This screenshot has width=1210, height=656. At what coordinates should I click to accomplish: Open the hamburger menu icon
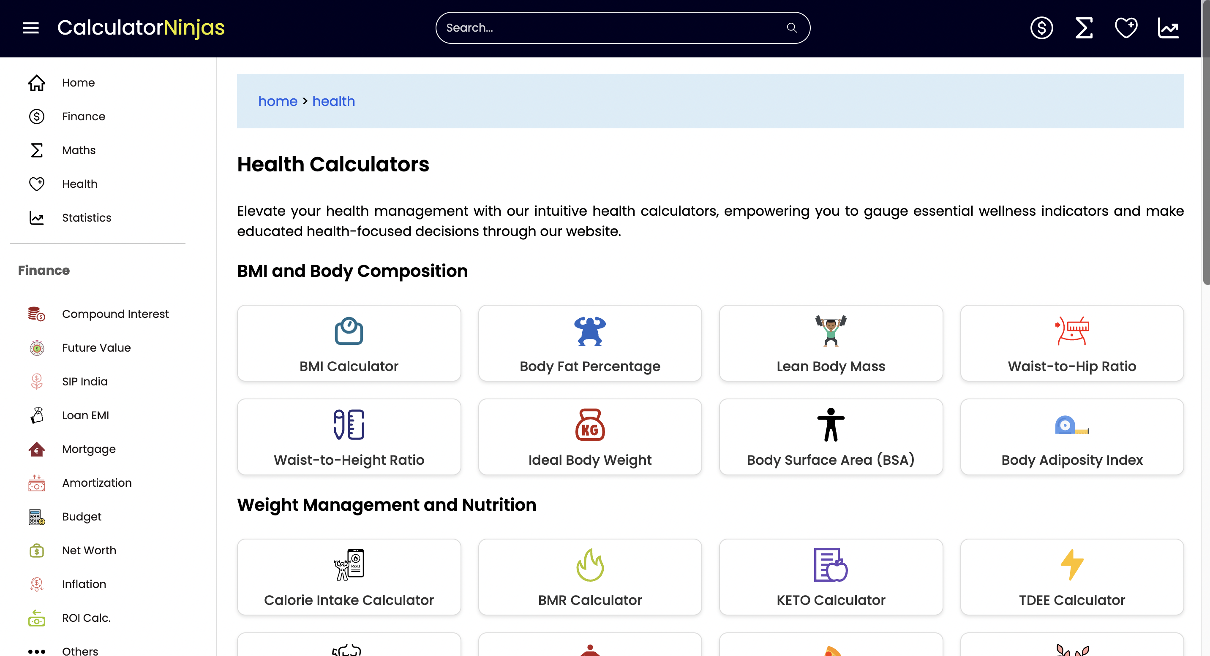click(x=30, y=28)
